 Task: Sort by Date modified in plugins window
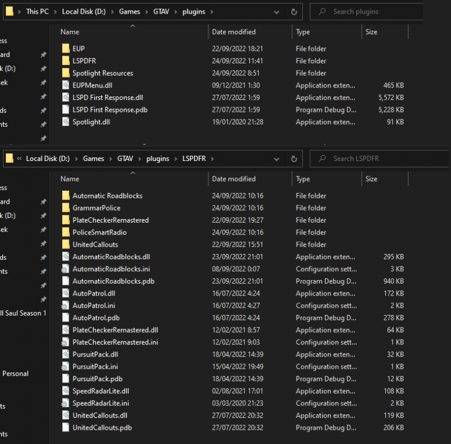(x=234, y=32)
